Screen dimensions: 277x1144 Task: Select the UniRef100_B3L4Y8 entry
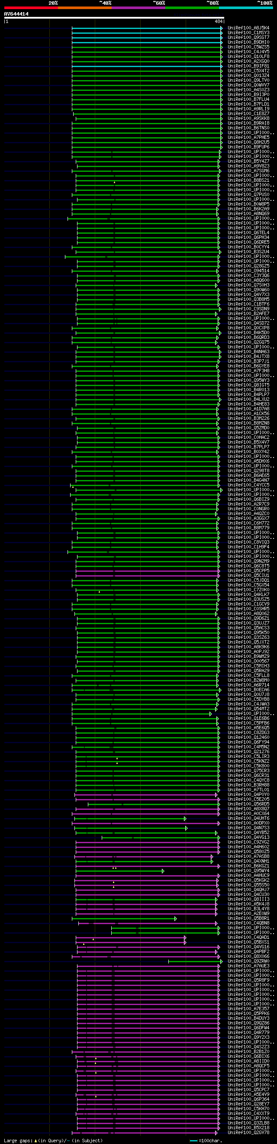tap(248, 909)
